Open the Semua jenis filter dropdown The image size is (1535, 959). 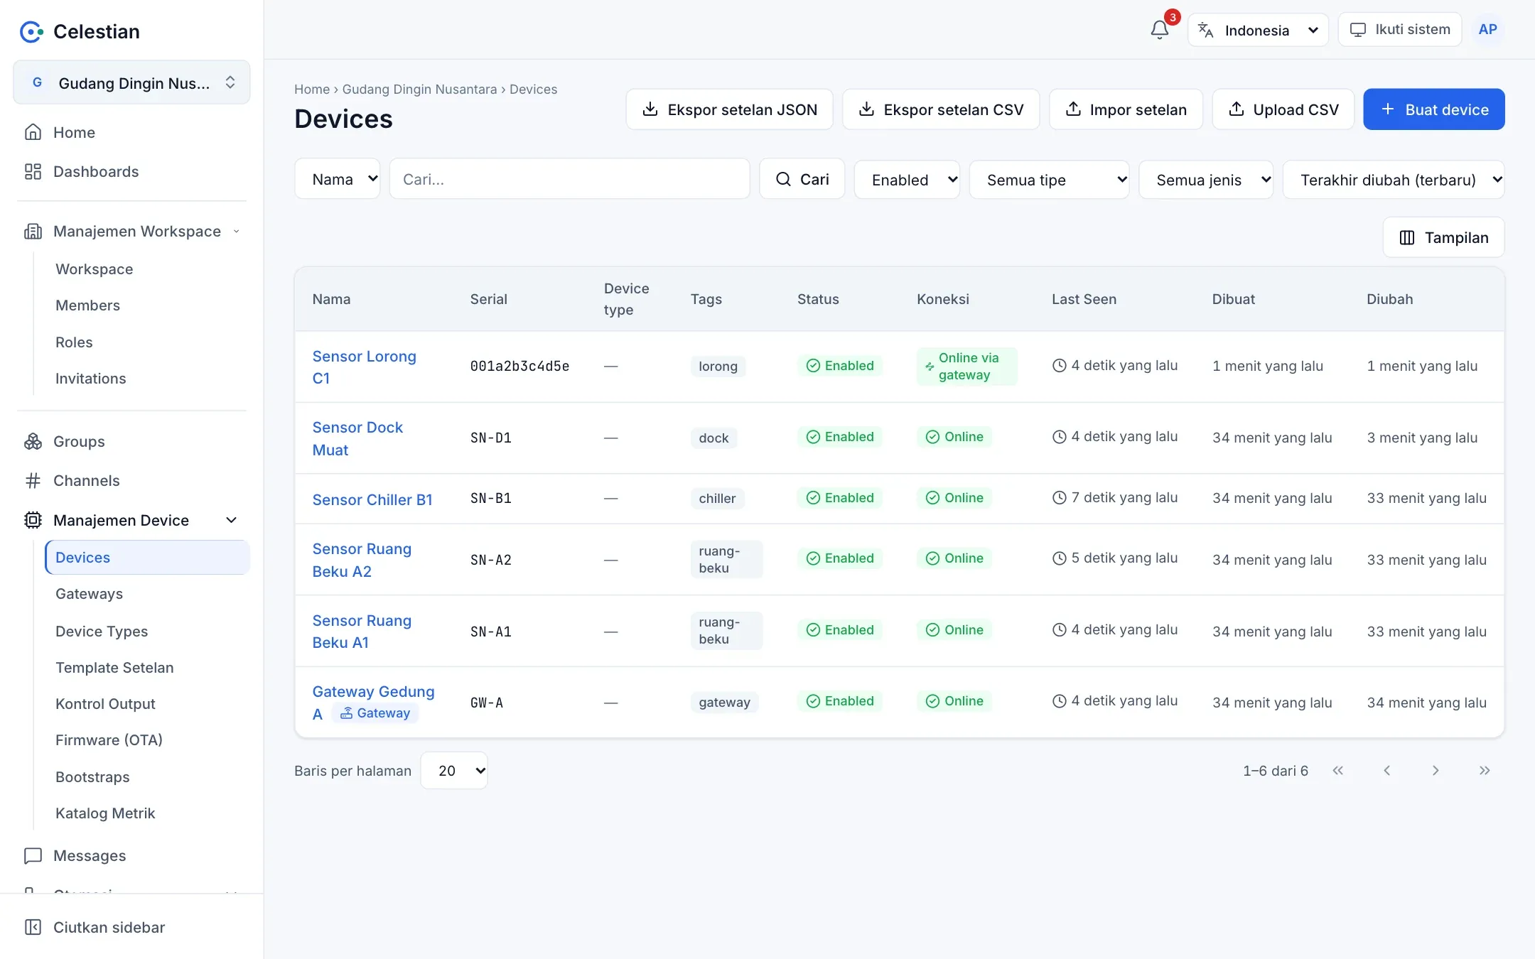pos(1206,180)
